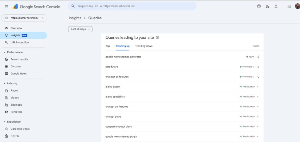Switch to the Top queries tab
Screen dimensions: 300x142
(108, 46)
